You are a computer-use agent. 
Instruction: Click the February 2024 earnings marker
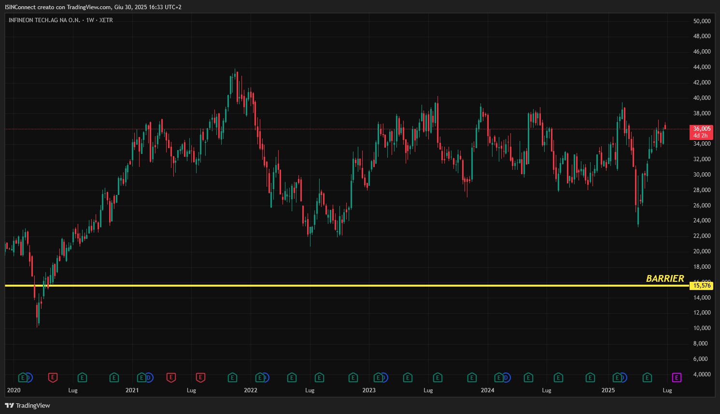click(499, 377)
